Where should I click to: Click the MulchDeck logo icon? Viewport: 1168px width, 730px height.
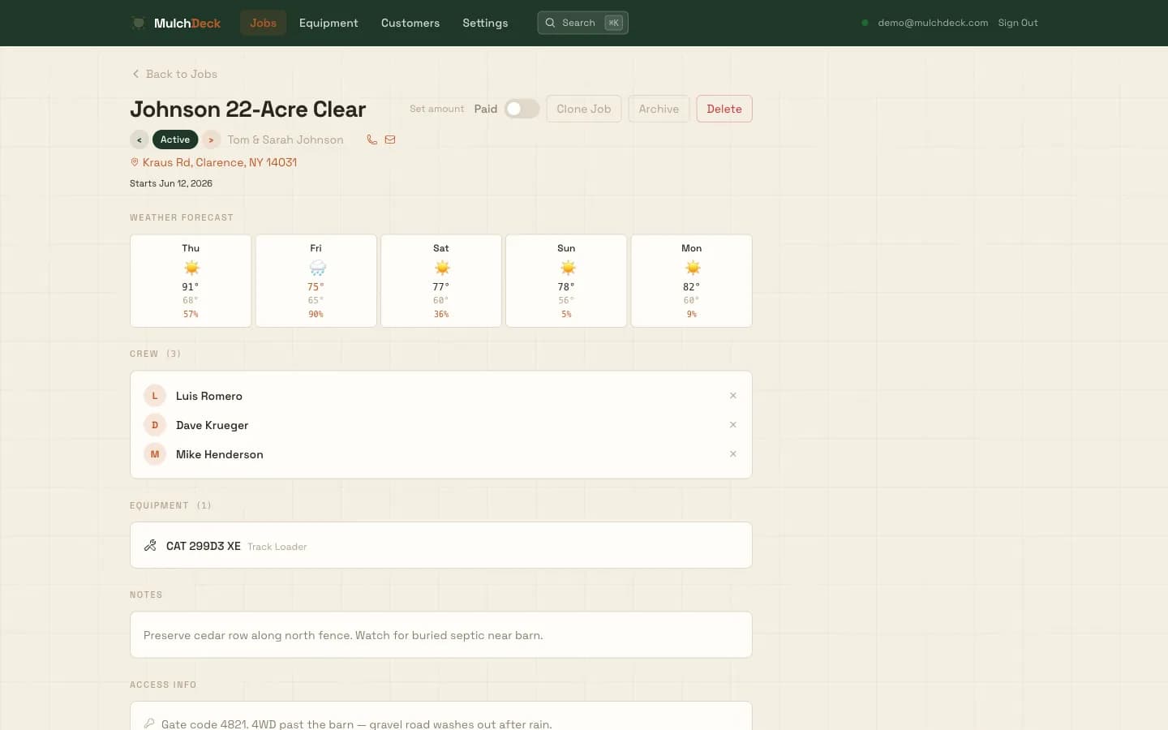click(139, 23)
